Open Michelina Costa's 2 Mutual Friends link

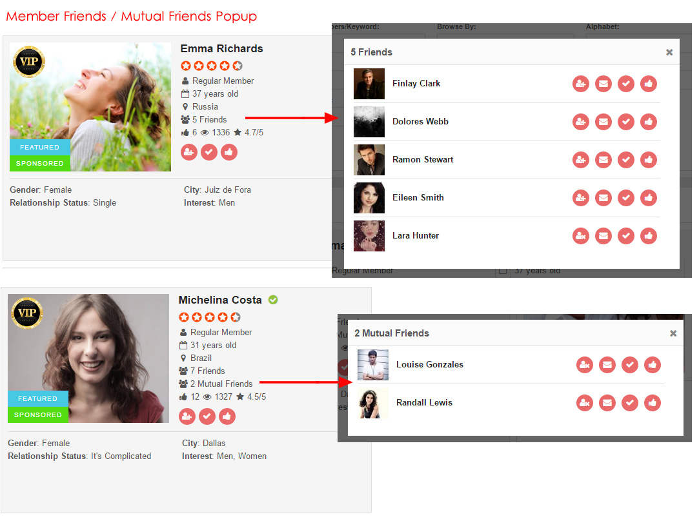[221, 384]
